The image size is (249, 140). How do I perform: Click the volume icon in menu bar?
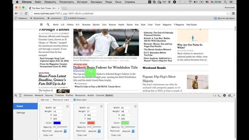[x=196, y=2]
